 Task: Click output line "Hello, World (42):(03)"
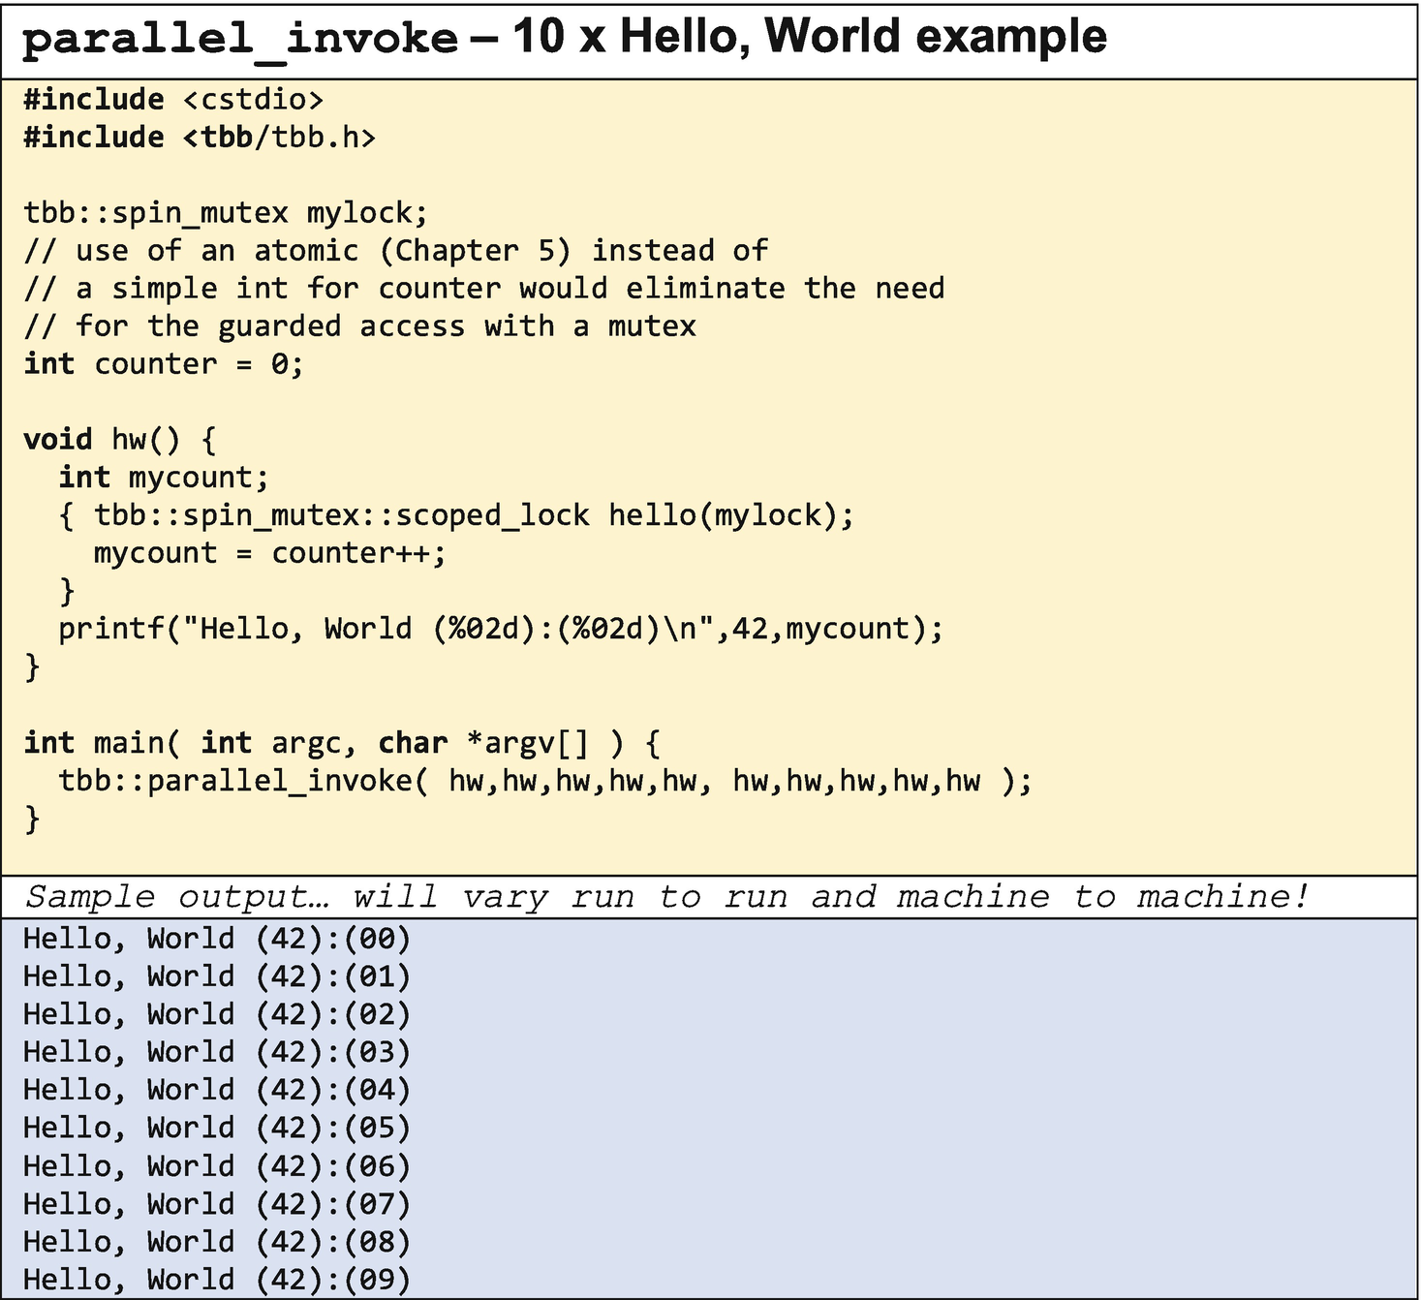coord(217,1052)
